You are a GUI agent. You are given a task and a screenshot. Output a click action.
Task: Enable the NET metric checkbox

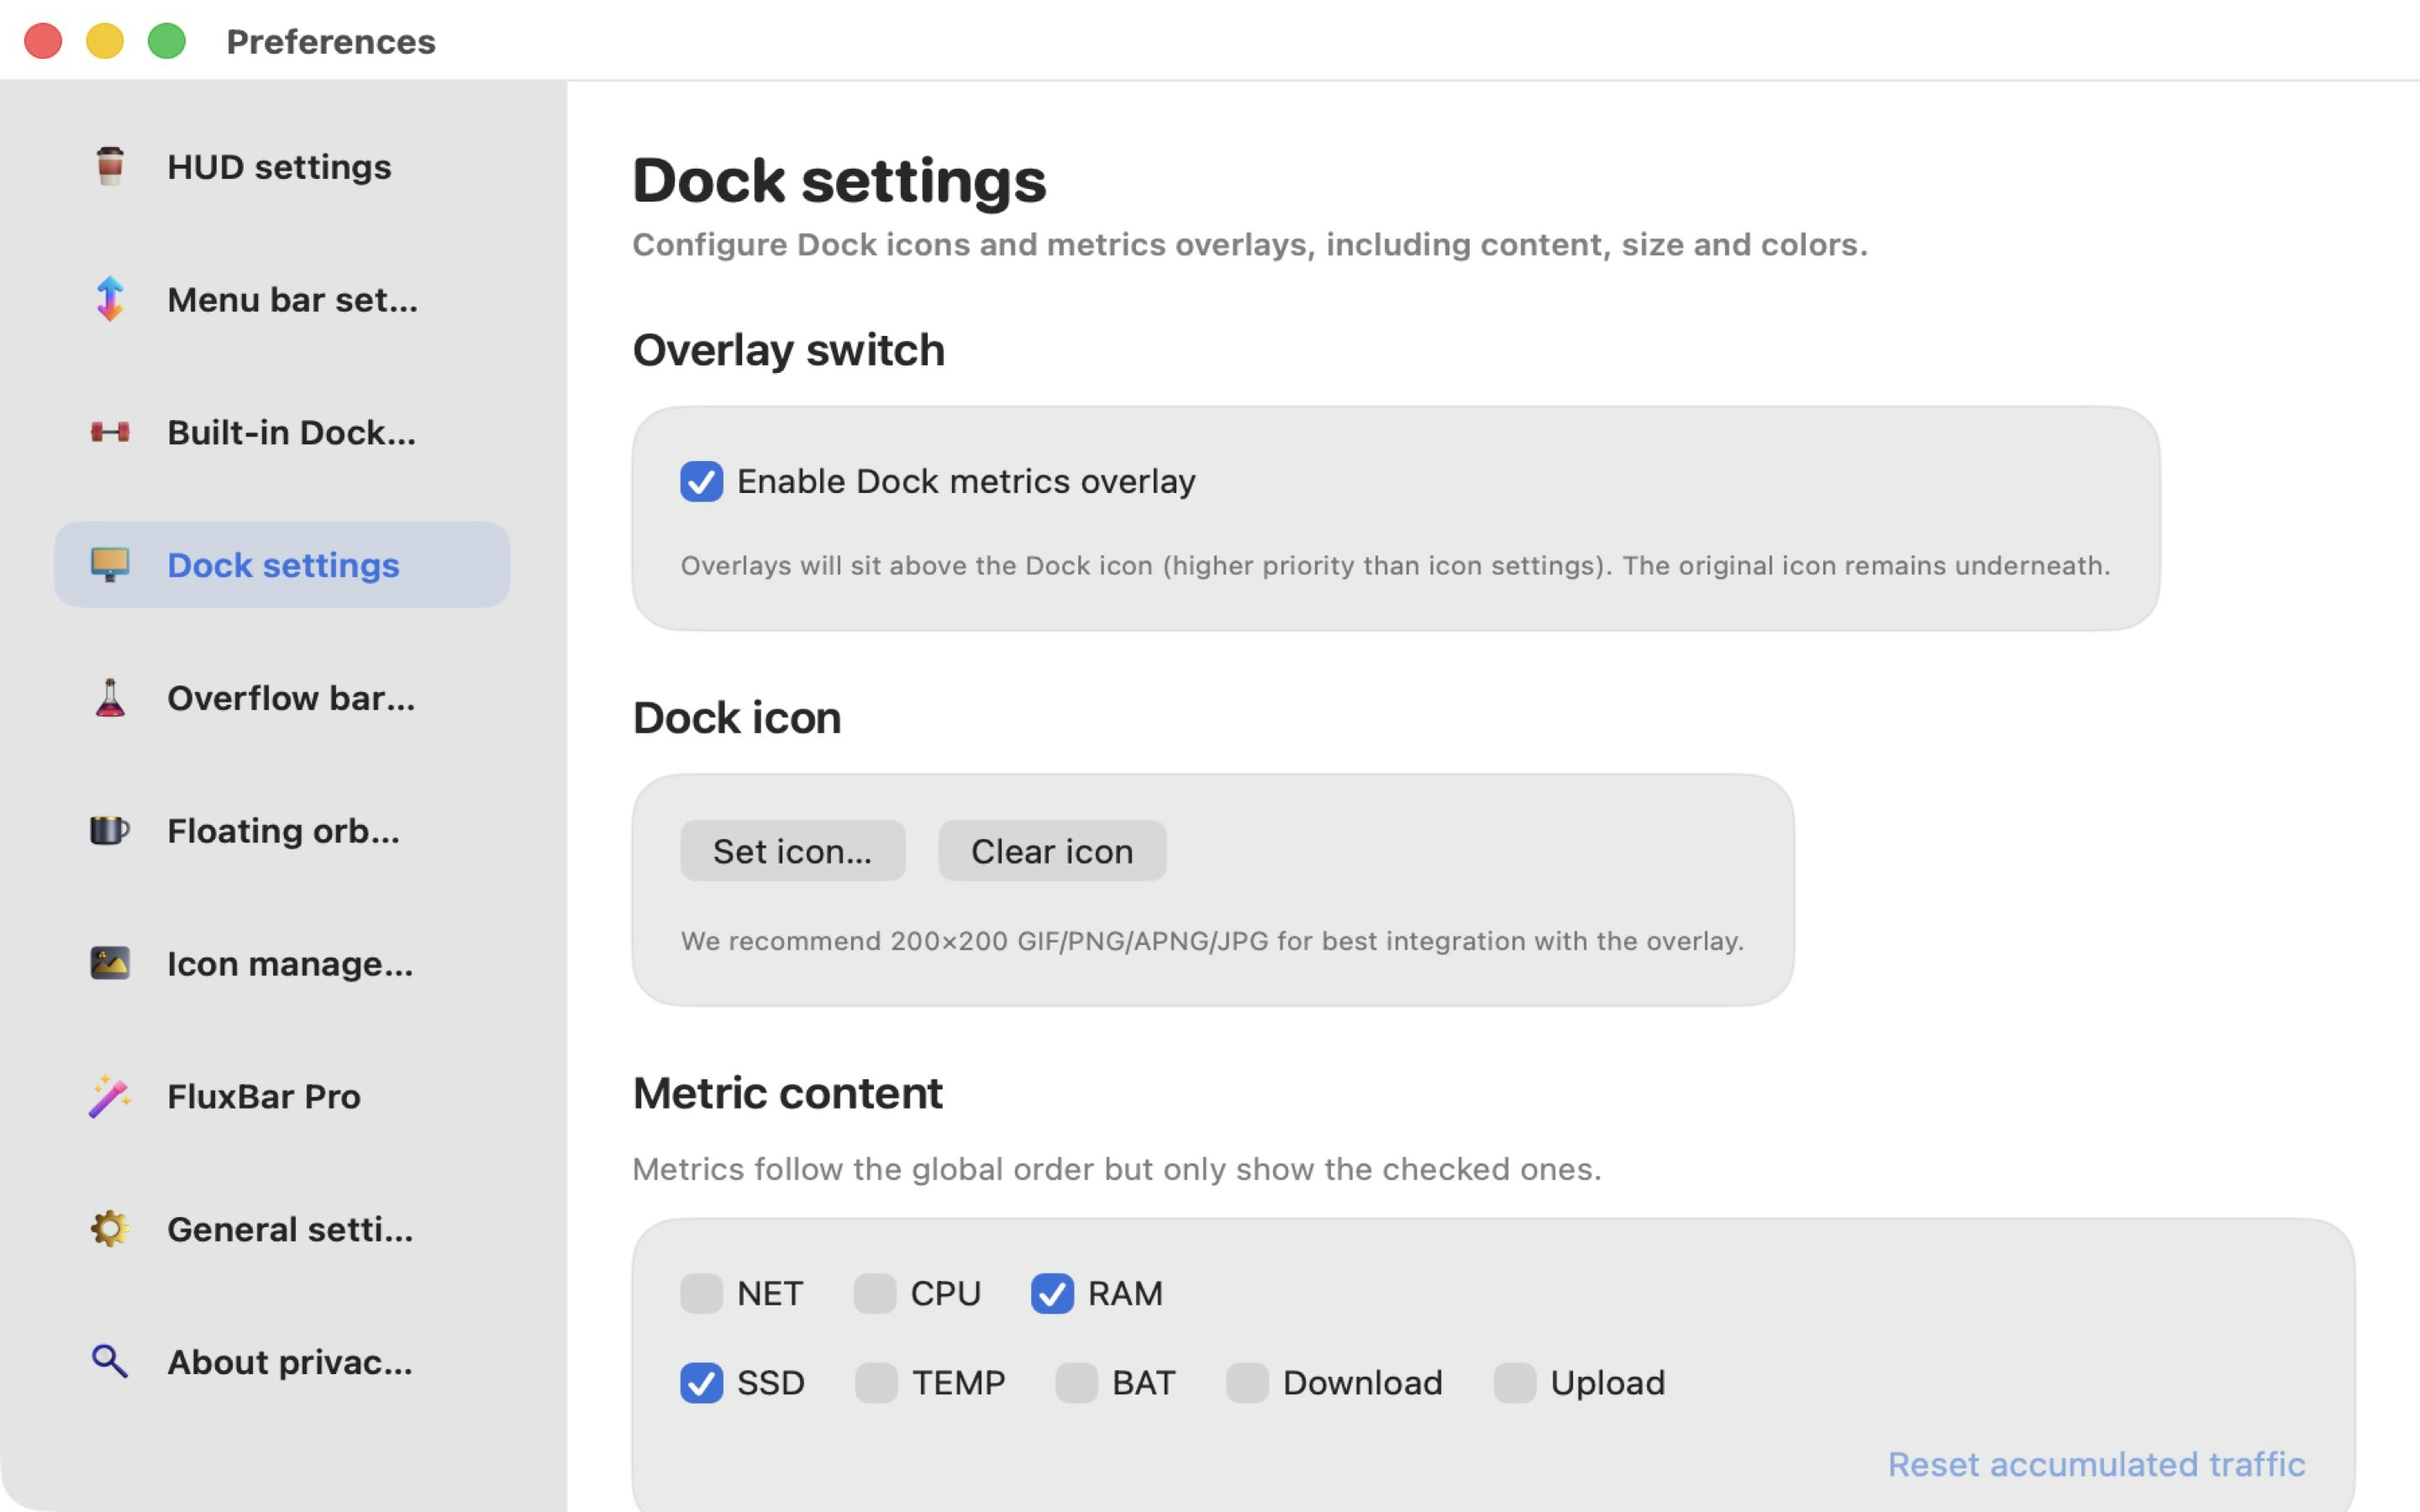click(x=703, y=1293)
